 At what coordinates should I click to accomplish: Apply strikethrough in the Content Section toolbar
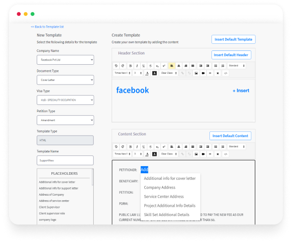click(150, 147)
